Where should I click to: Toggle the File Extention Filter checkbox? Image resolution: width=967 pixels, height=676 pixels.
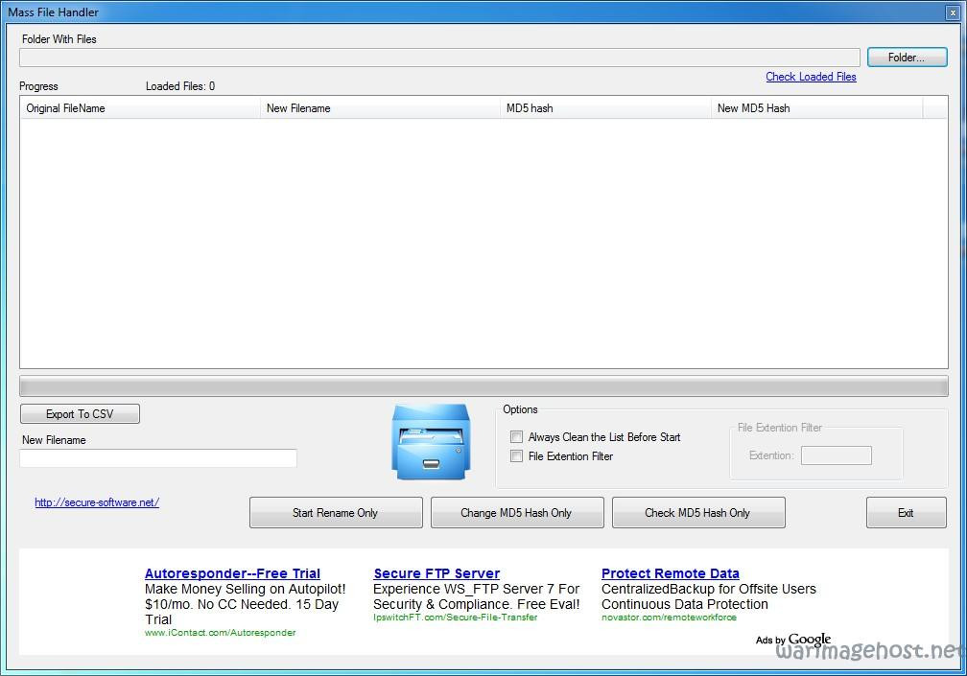[x=516, y=456]
